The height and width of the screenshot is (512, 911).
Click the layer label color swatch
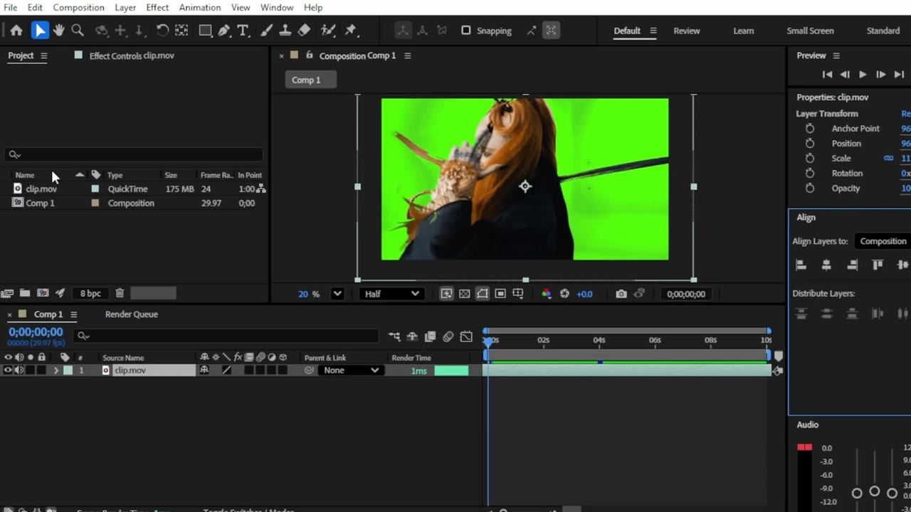68,370
